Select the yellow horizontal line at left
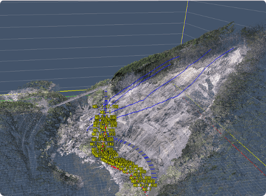Viewport: 266px width, 196px height. coord(74,90)
